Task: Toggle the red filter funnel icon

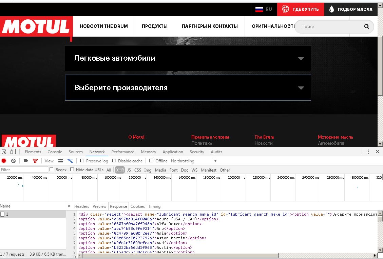Action: [x=35, y=161]
